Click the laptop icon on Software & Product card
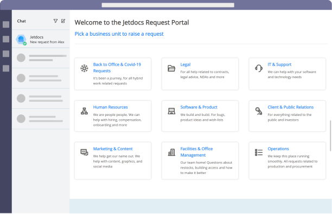The width and height of the screenshot is (332, 214). click(171, 111)
